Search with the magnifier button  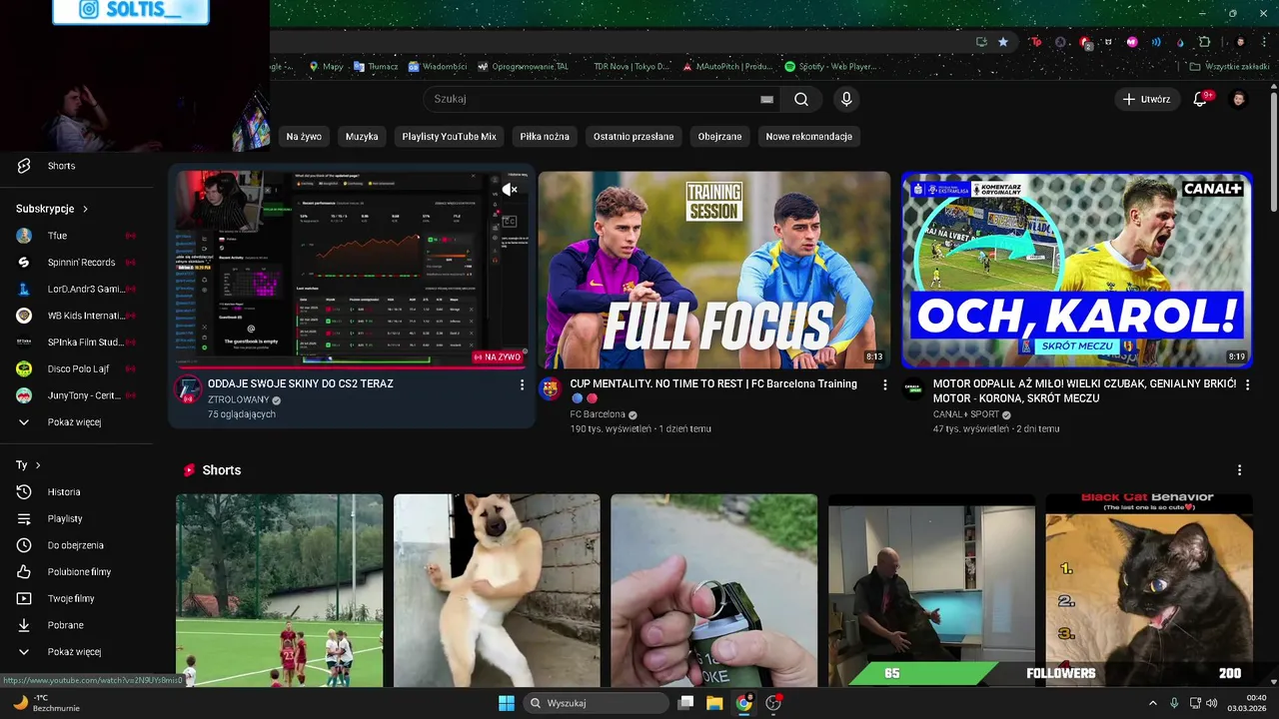pyautogui.click(x=801, y=99)
